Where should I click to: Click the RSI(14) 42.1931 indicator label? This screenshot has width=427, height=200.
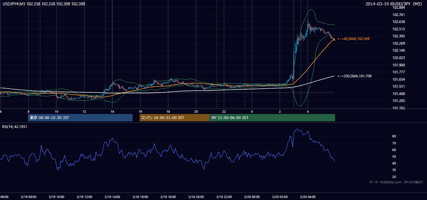pyautogui.click(x=15, y=127)
